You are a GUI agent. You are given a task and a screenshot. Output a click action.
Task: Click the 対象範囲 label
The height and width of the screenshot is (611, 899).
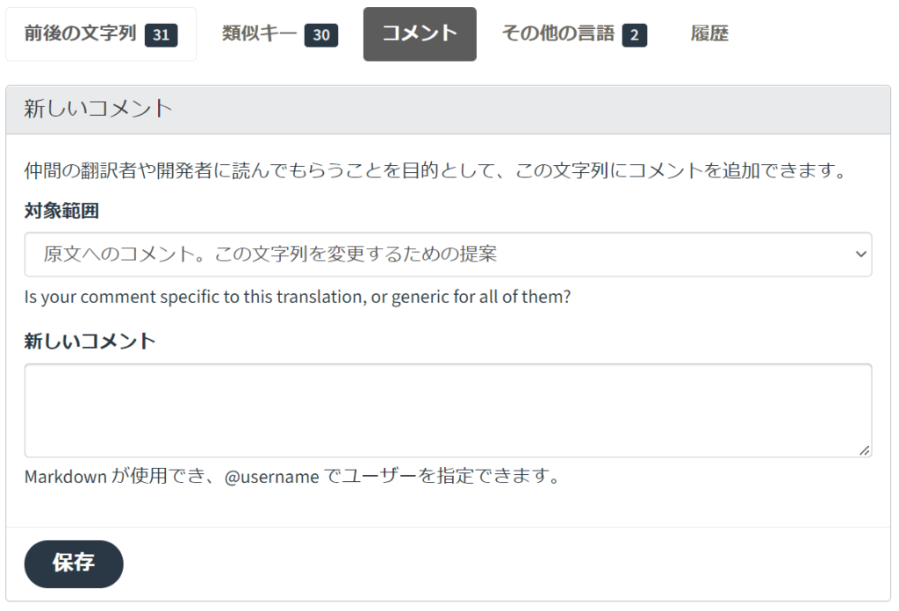pos(61,211)
